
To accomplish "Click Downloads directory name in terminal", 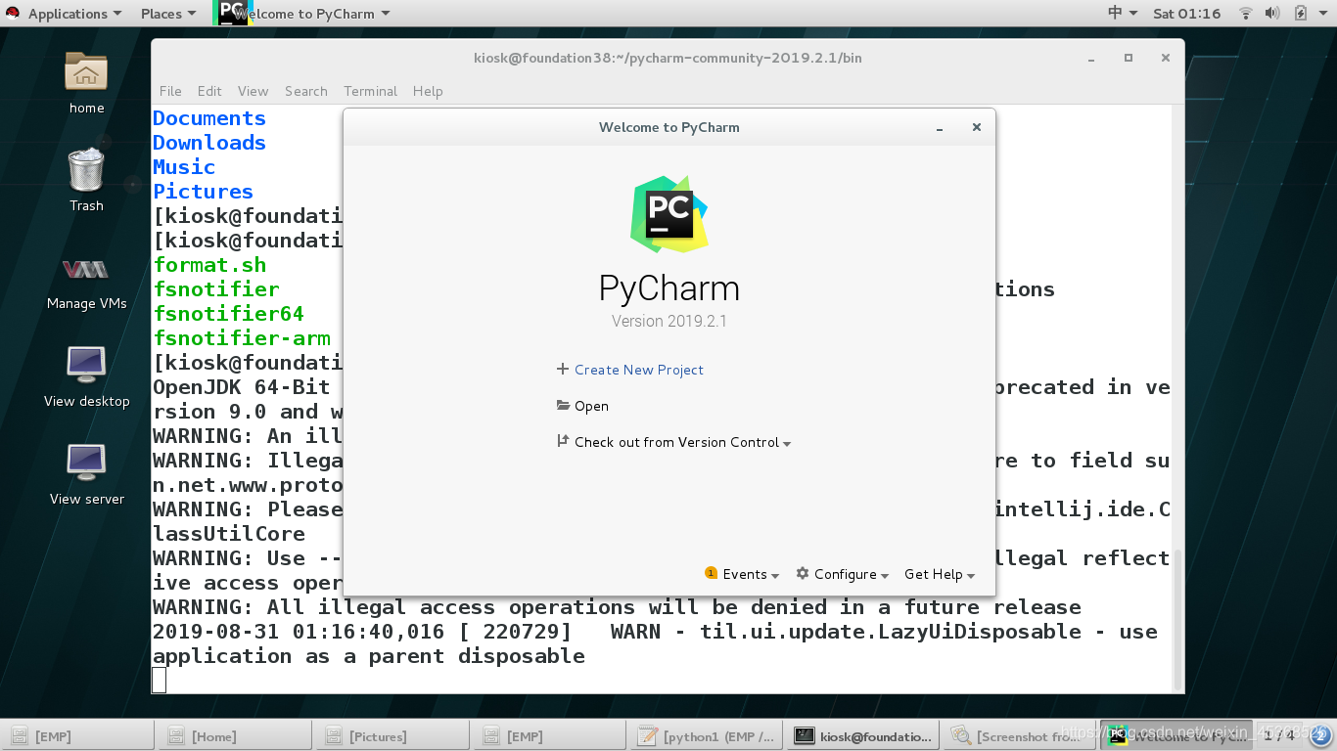I will [x=209, y=143].
